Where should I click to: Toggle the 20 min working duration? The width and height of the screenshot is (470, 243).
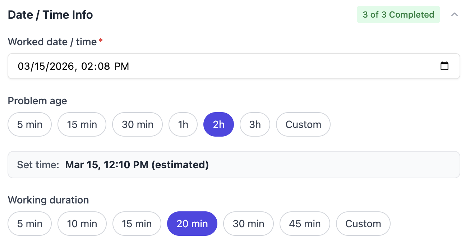pyautogui.click(x=192, y=224)
